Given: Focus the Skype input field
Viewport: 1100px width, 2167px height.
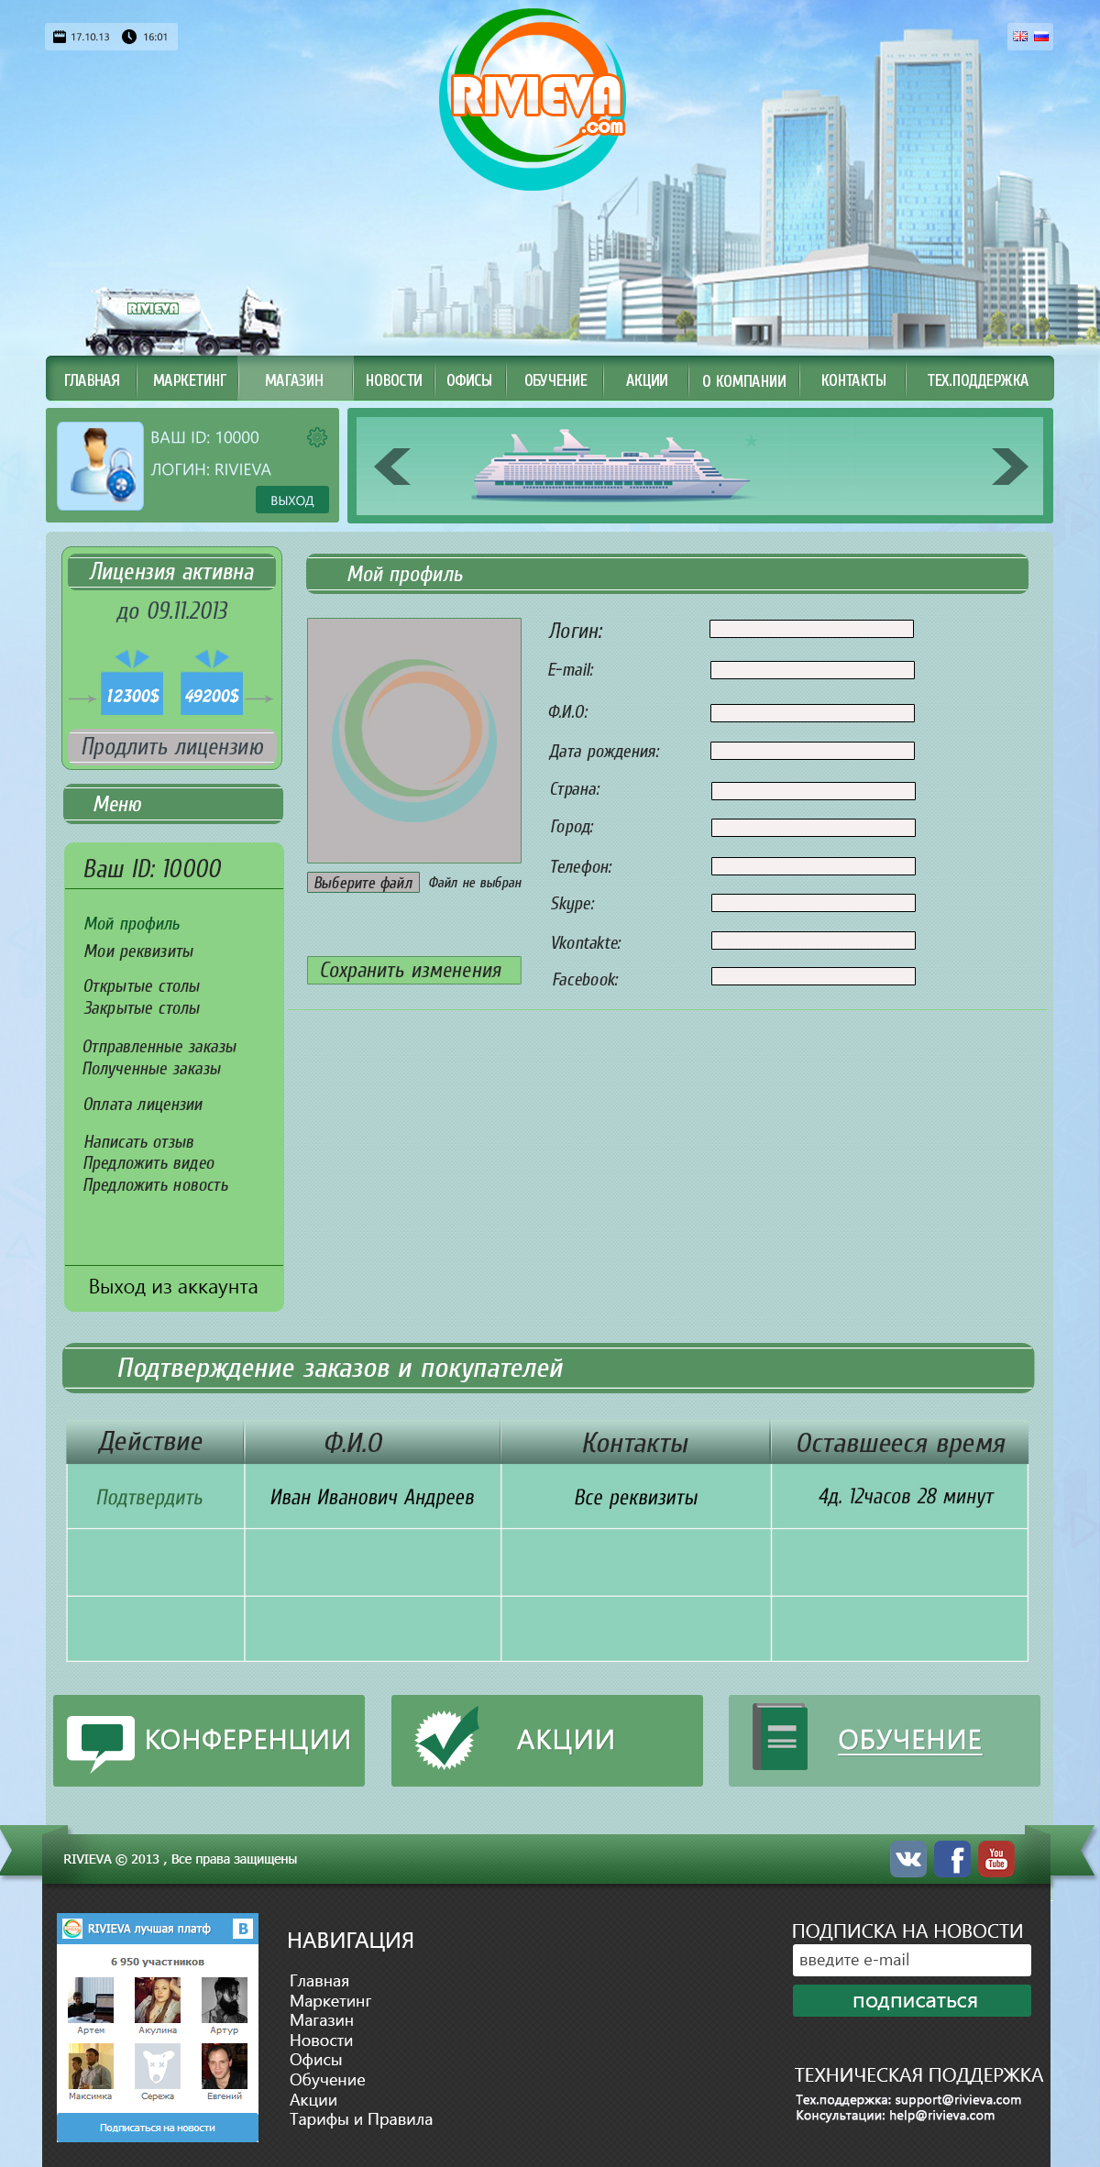Looking at the screenshot, I should click(813, 903).
